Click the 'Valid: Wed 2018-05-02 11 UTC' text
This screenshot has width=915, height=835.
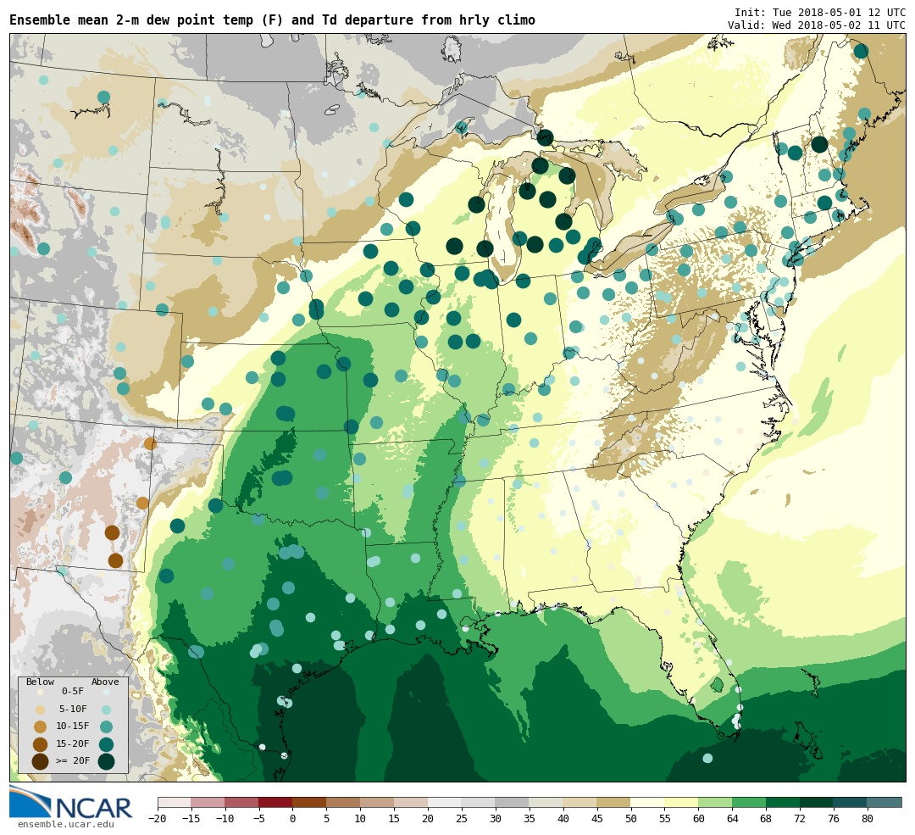point(817,25)
